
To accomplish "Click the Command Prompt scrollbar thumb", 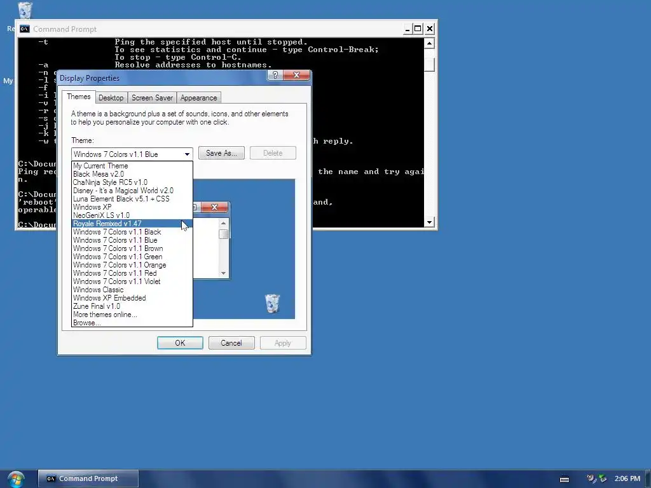I will point(429,65).
